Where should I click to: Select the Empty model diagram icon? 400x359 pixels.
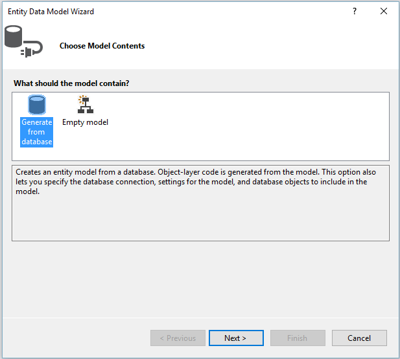[x=85, y=105]
